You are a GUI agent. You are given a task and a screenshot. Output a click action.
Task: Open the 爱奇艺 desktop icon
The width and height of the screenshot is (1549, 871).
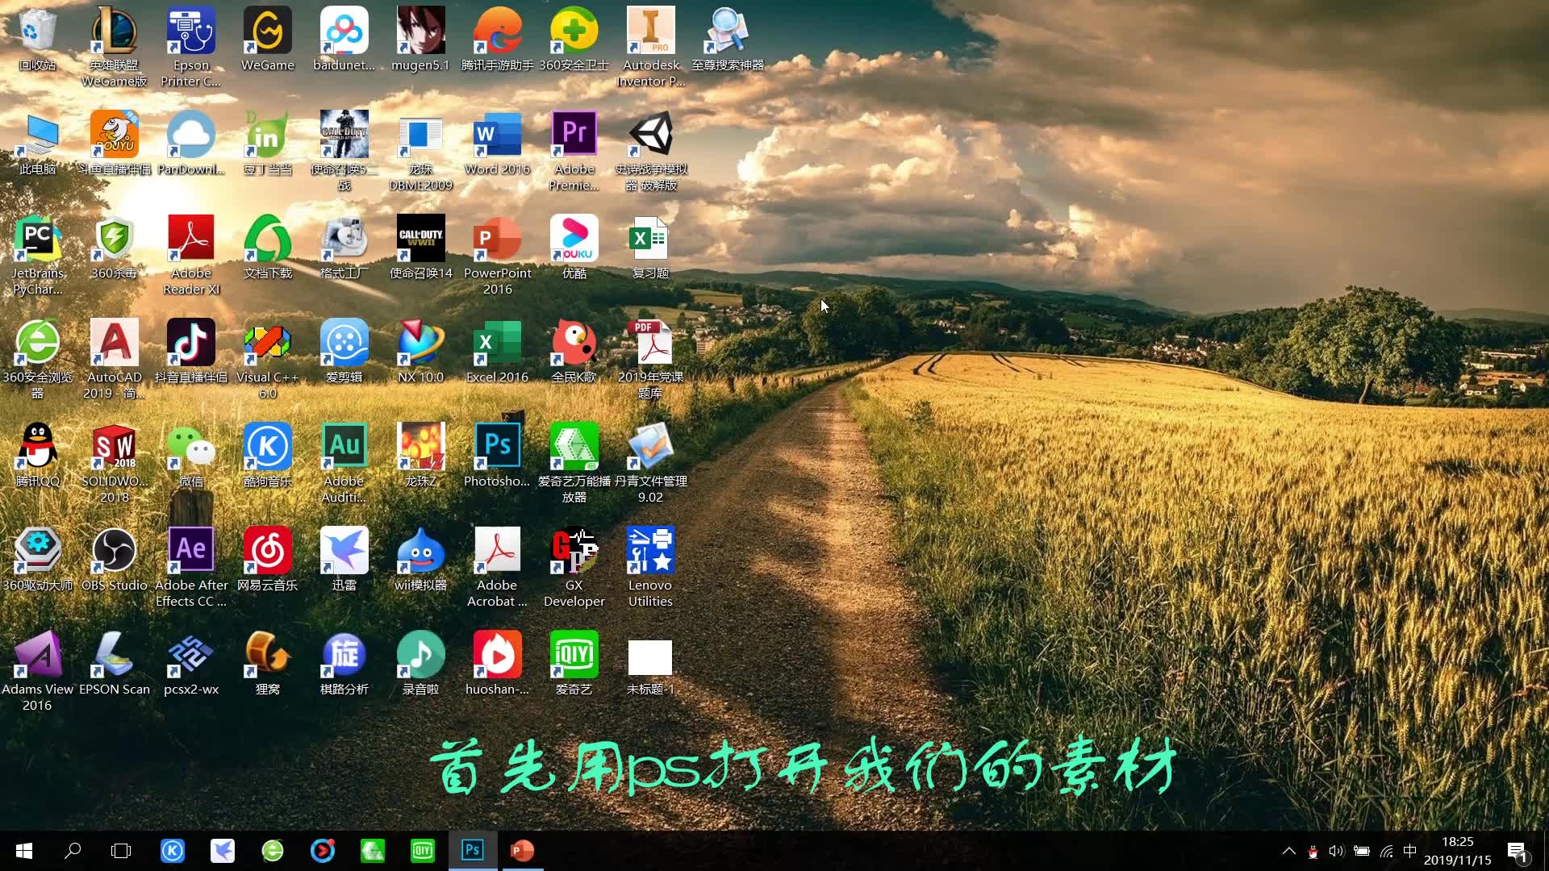coord(574,664)
